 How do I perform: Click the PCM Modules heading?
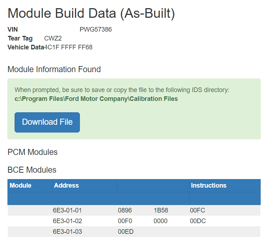click(32, 152)
